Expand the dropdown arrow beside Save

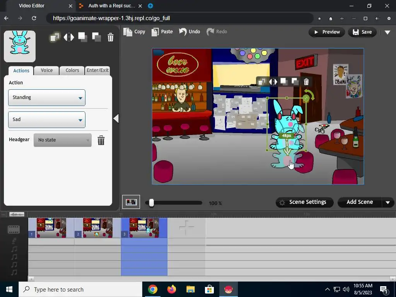point(387,32)
